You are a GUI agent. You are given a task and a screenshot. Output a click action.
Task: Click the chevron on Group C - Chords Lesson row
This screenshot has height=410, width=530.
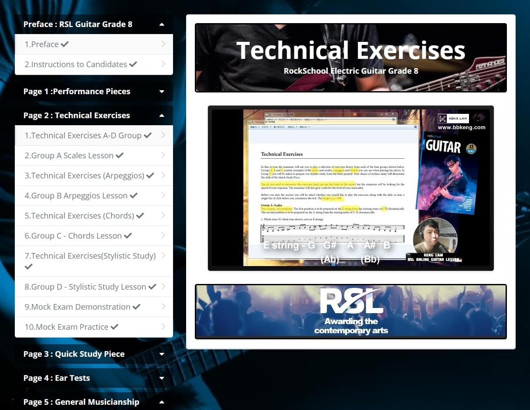(163, 235)
